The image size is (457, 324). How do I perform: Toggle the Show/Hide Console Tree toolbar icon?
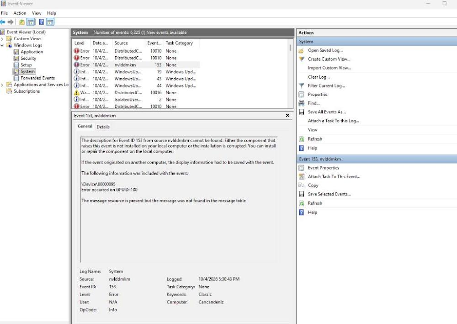(30, 22)
